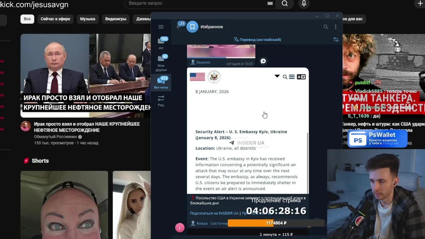This screenshot has width=425, height=239.
Task: Click the сегодня в 13:05 timestamp
Action: pos(239,63)
